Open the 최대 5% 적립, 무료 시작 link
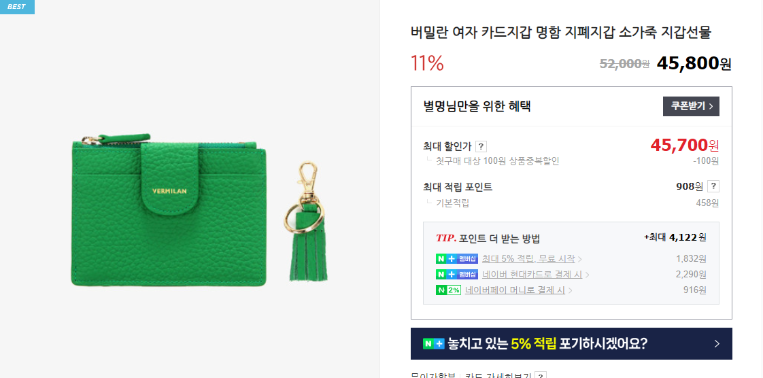The width and height of the screenshot is (763, 378). 528,259
